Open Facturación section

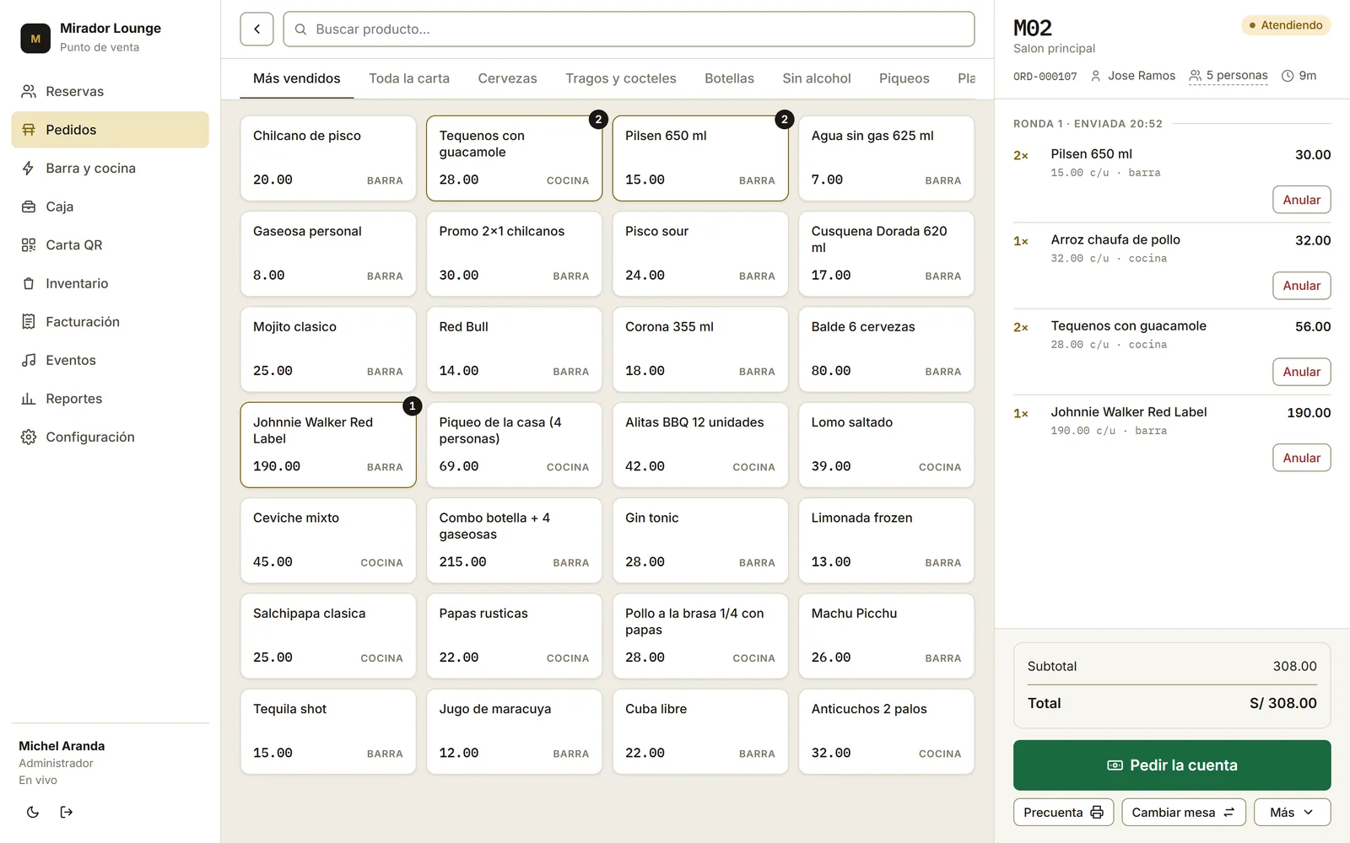point(110,321)
